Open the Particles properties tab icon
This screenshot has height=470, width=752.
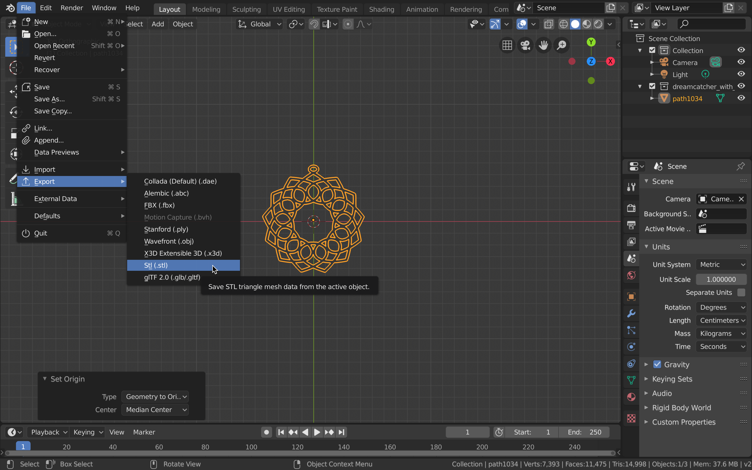631,330
